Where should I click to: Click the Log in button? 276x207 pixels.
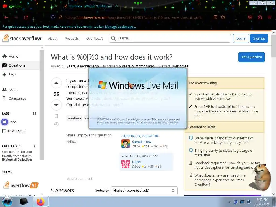(241, 38)
